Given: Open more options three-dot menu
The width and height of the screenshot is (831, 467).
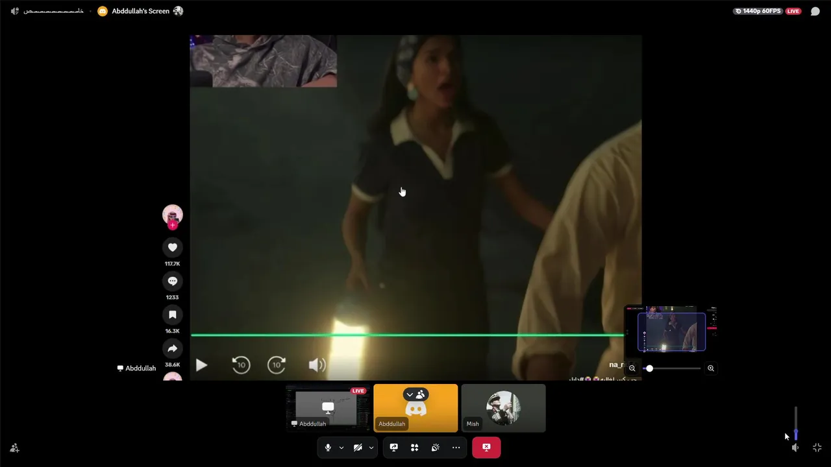Looking at the screenshot, I should [x=456, y=448].
